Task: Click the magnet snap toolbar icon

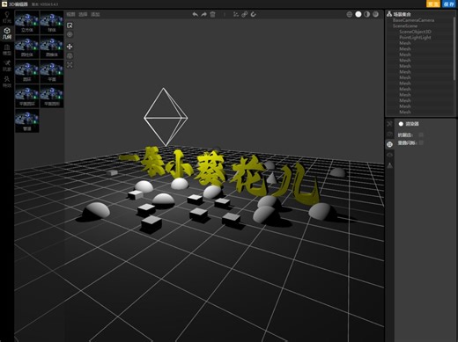Action: [x=254, y=14]
